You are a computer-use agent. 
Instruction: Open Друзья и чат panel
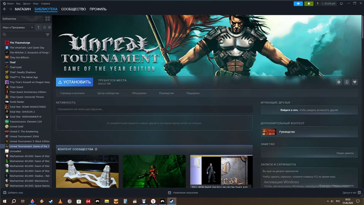(352, 193)
